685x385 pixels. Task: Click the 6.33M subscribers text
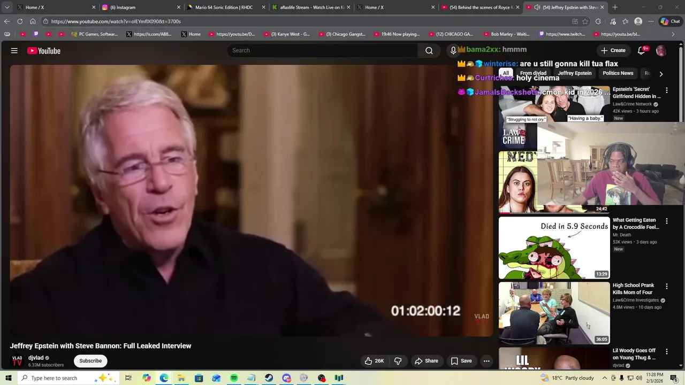(x=46, y=365)
